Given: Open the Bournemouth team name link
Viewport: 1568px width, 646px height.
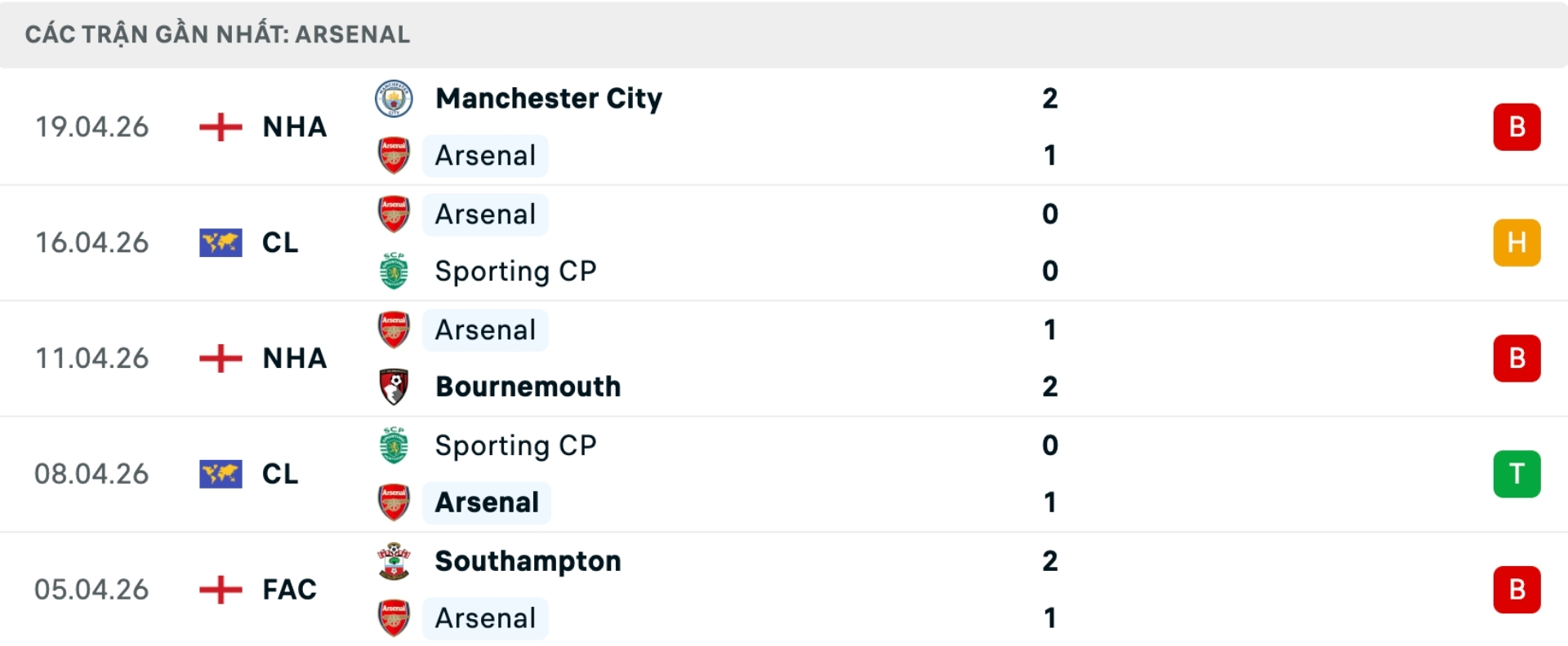Looking at the screenshot, I should [x=528, y=387].
